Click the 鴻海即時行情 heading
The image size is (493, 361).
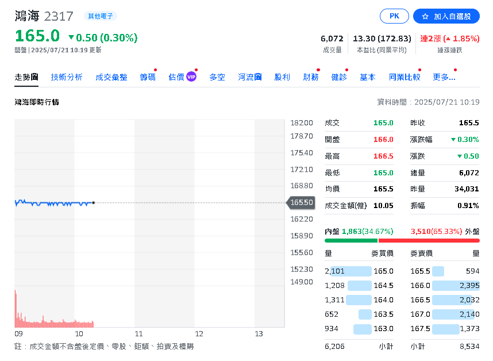37,102
